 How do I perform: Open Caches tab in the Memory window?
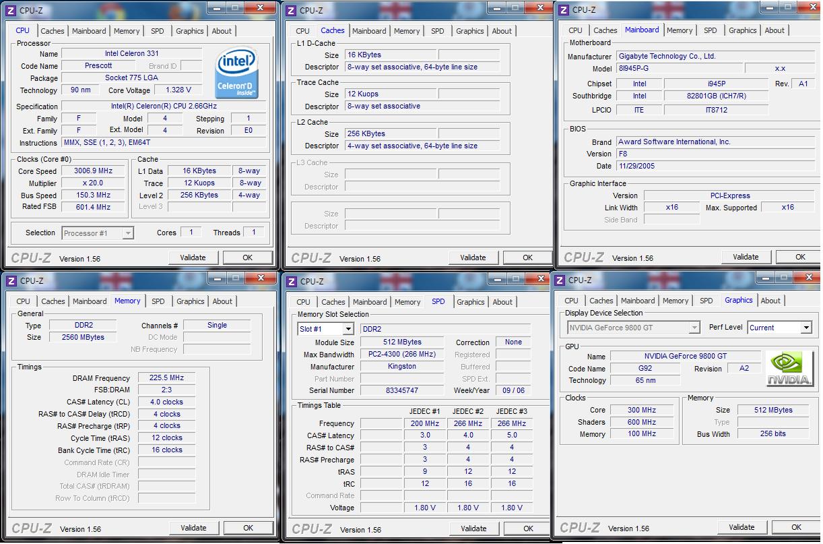(53, 301)
